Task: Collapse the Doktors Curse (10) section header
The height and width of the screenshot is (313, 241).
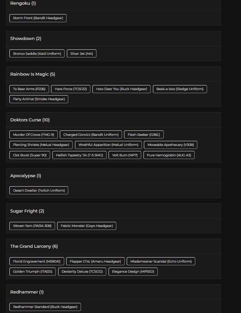Action: (30, 120)
